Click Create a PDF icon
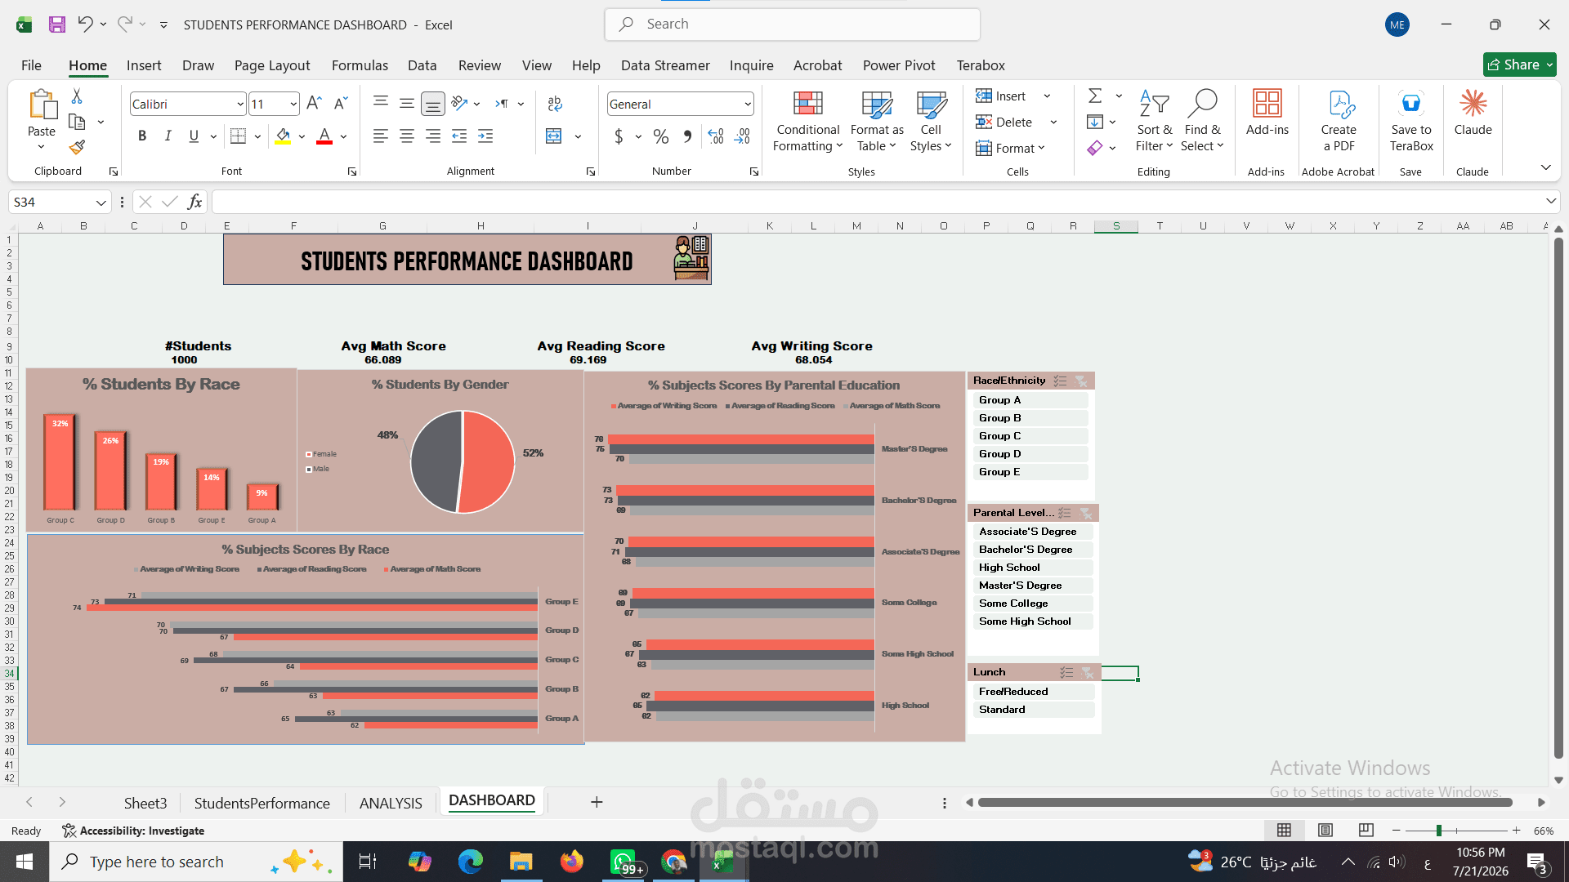Viewport: 1569px width, 882px height. (1339, 121)
